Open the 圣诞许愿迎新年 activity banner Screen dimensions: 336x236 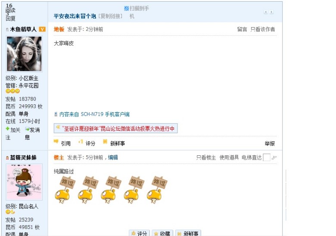tap(115, 128)
